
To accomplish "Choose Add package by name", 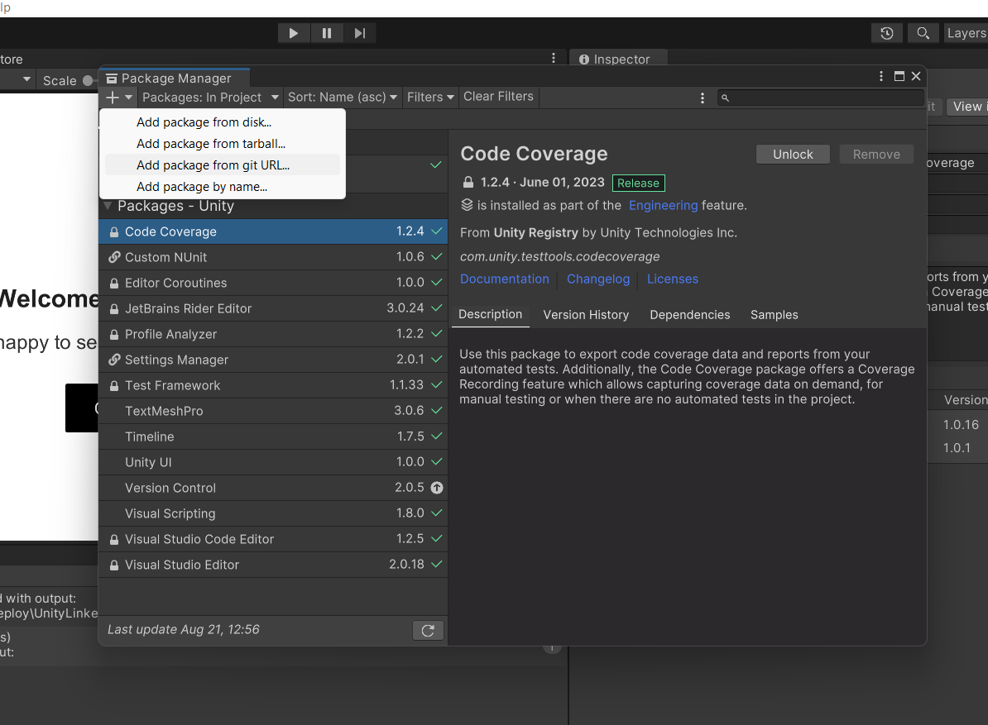I will tap(223, 186).
